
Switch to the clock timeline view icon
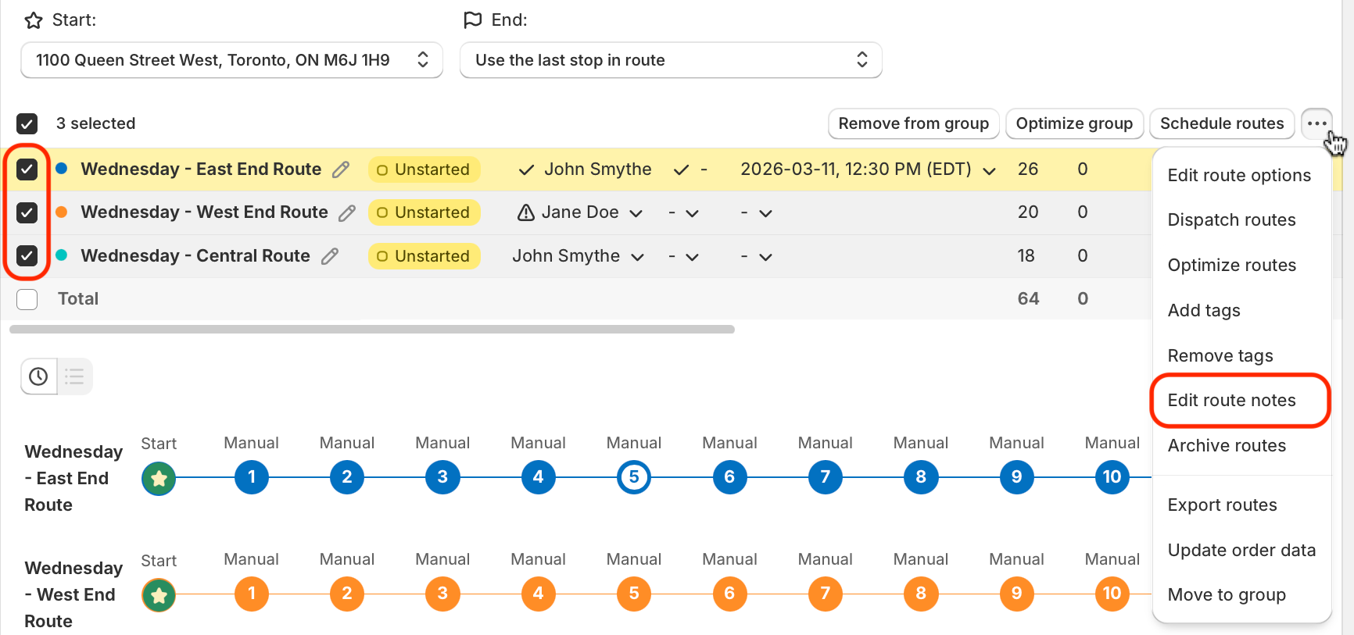38,376
